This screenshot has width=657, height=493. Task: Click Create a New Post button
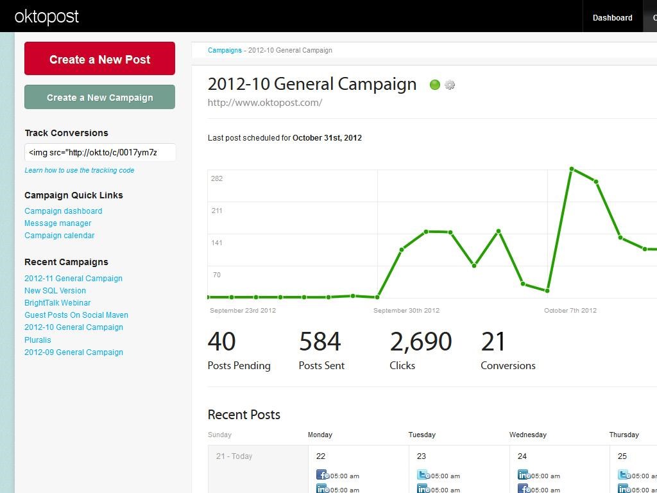point(99,58)
